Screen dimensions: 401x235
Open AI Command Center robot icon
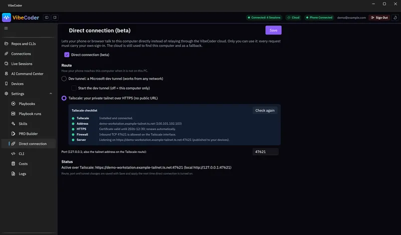(7, 73)
